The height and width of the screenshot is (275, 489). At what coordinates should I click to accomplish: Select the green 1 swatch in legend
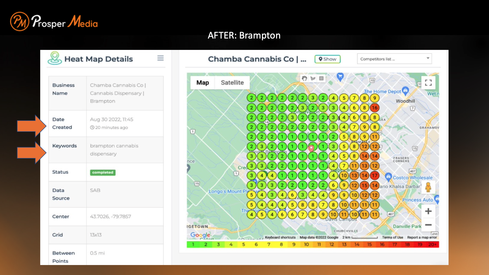193,245
